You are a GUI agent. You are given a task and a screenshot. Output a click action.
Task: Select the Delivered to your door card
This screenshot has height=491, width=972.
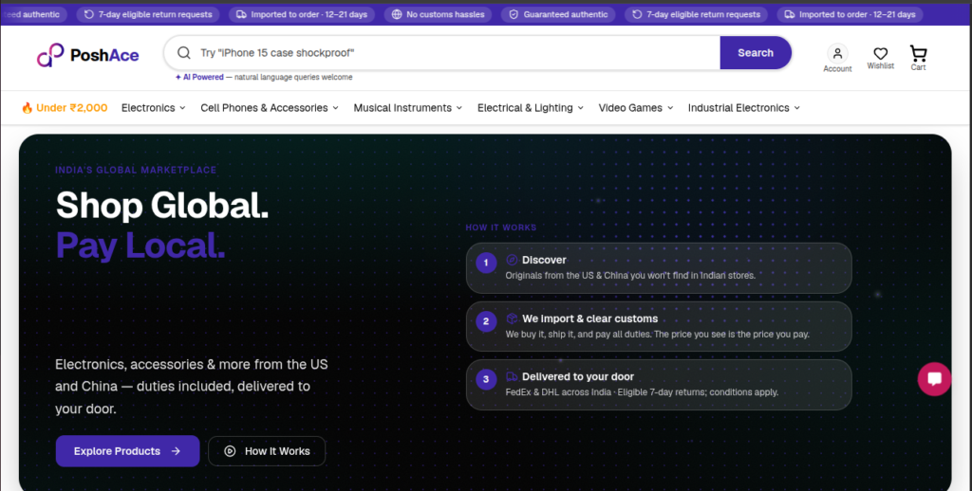tap(659, 385)
